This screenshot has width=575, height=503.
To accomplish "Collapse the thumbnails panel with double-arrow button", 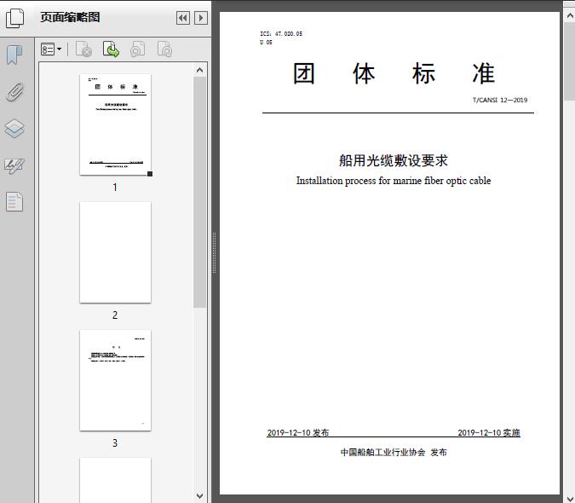I will (183, 18).
